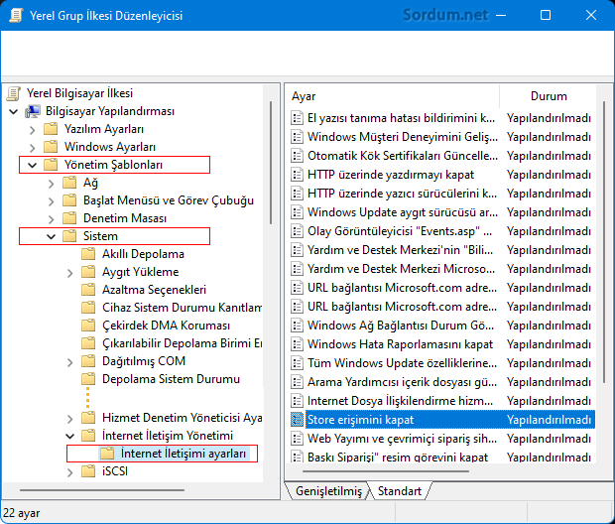Viewport: 615px width, 524px height.
Task: Collapse the Yönetim Şablonları node
Action: pyautogui.click(x=32, y=166)
